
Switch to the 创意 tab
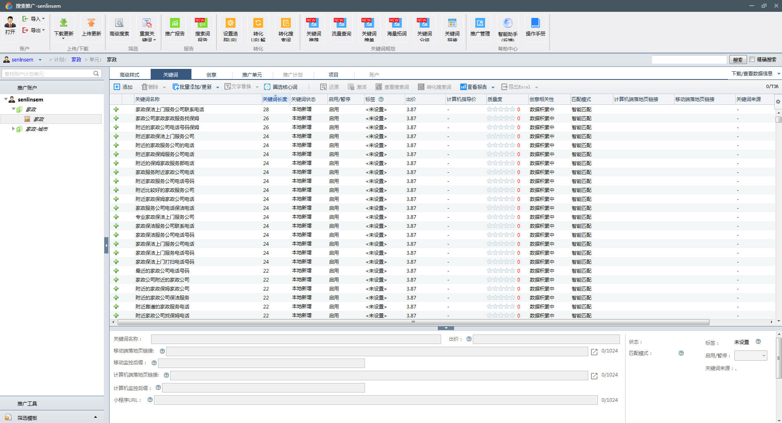point(211,75)
